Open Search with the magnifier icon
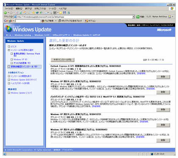This screenshot has height=158, width=178. pos(29,13)
